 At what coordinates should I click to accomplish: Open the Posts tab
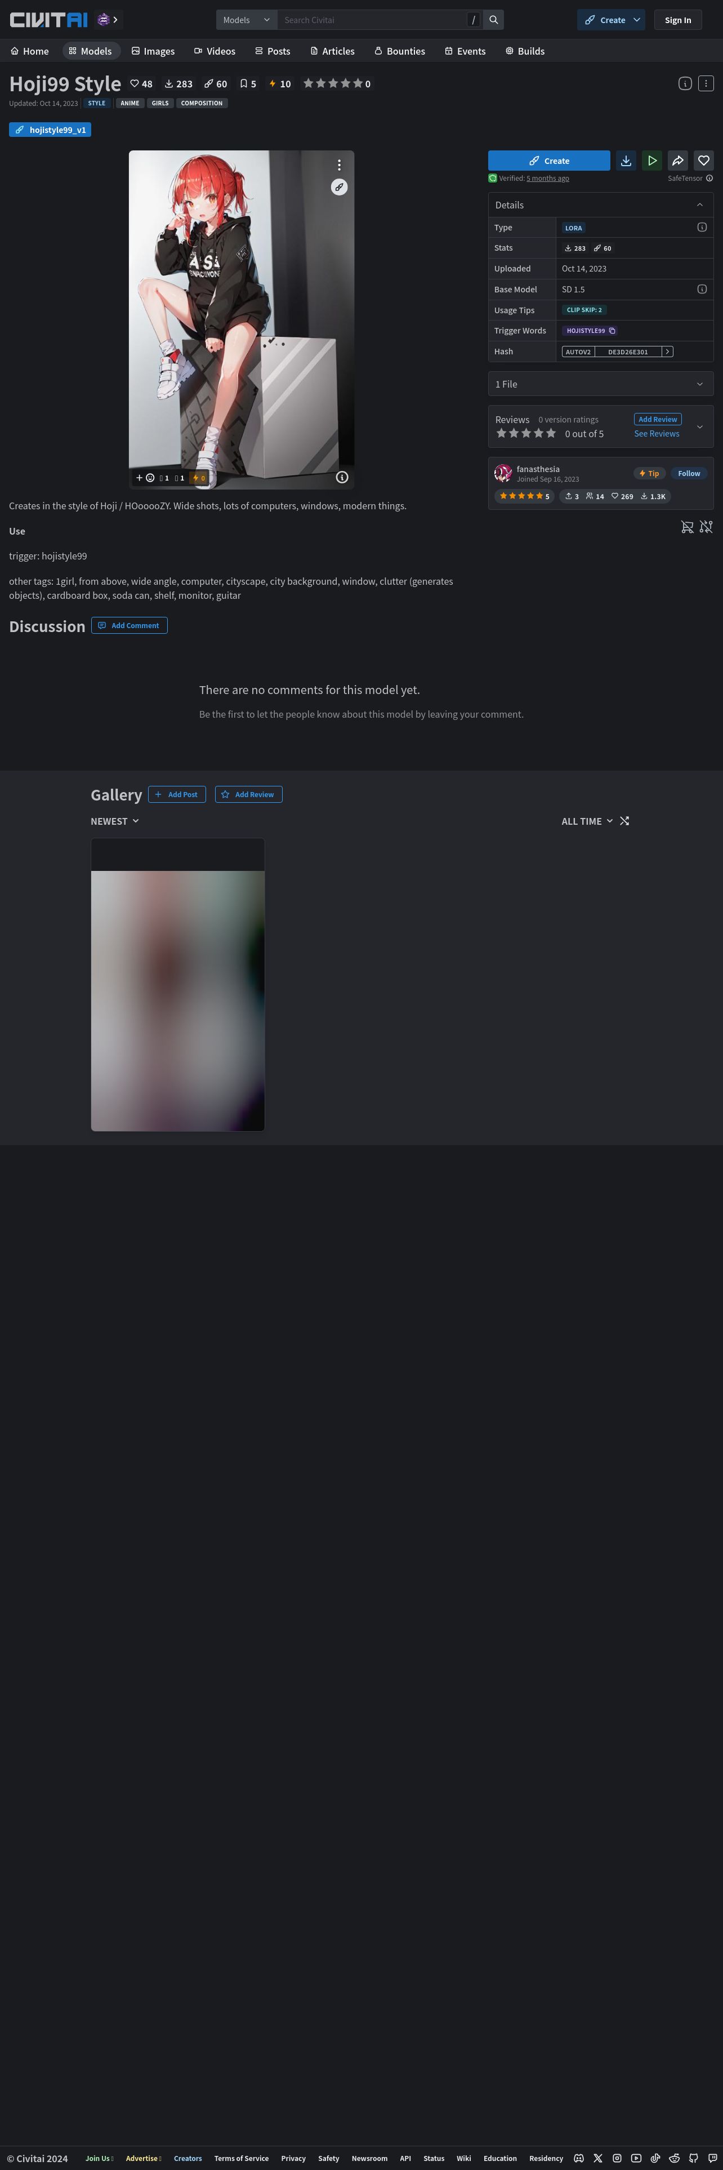(273, 51)
